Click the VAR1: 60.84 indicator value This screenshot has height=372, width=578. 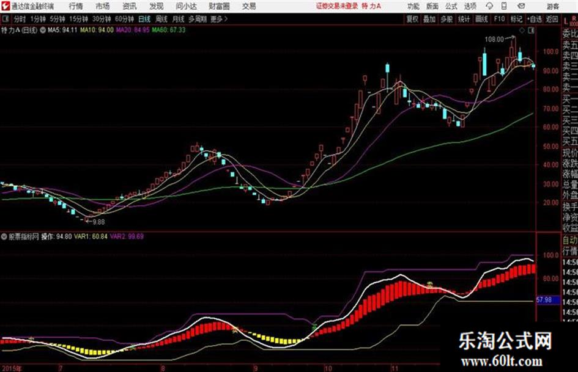click(x=91, y=236)
